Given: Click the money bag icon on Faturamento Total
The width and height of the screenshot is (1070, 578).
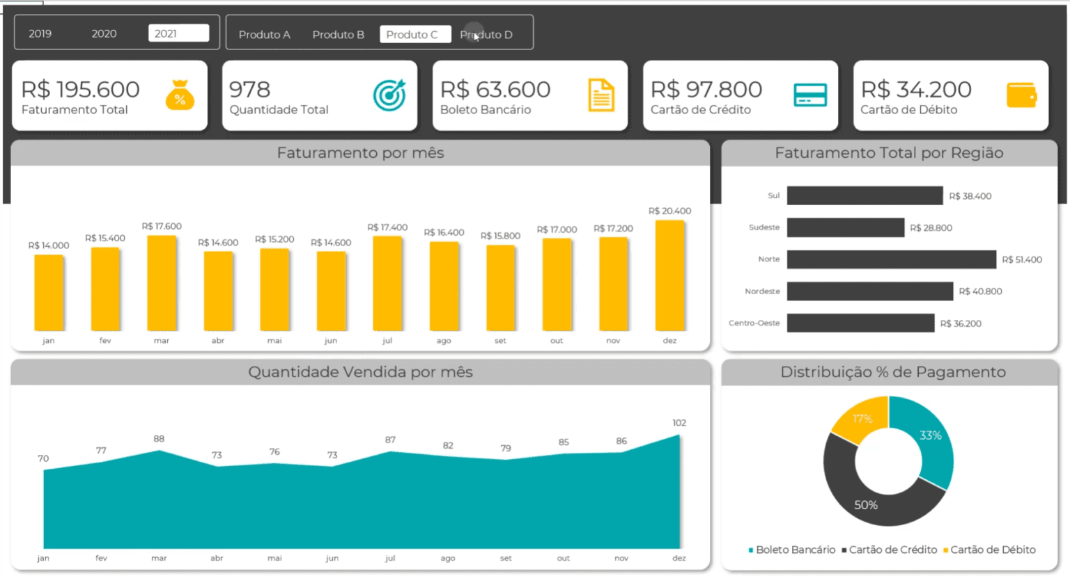Looking at the screenshot, I should pyautogui.click(x=180, y=96).
